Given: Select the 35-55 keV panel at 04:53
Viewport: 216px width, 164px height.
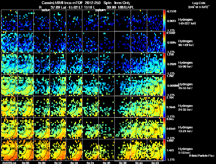Looking at the screenshot, I should tap(155, 85).
